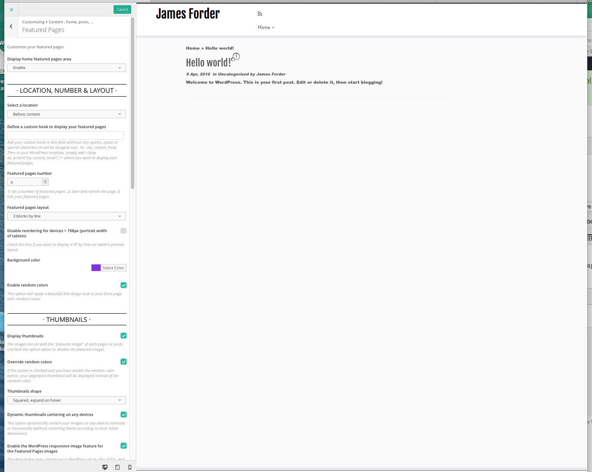592x472 pixels.
Task: Click the Select Color button
Action: [x=114, y=268]
